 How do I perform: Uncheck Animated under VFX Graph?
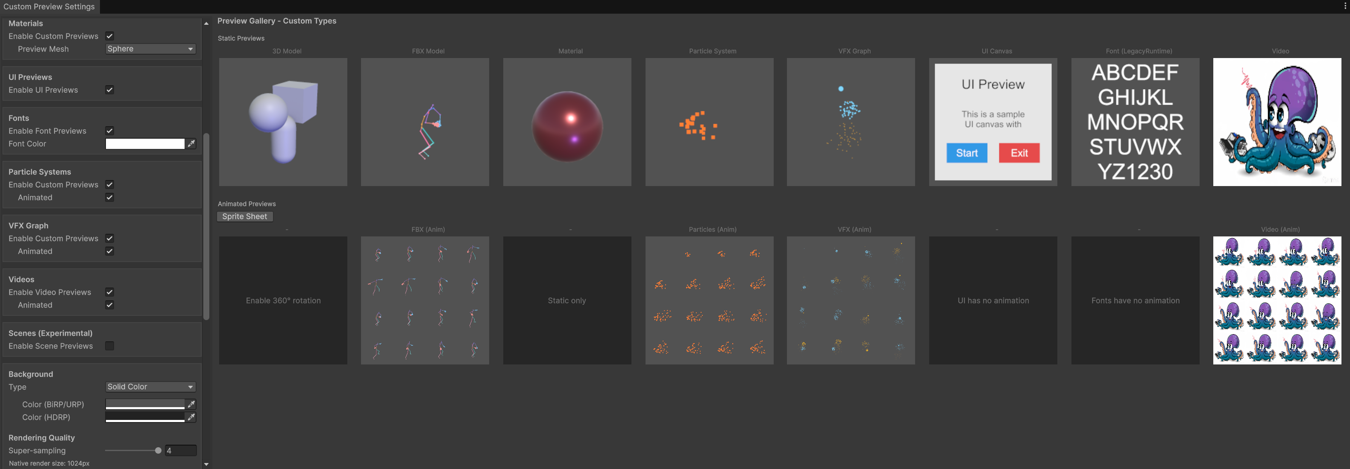pyautogui.click(x=109, y=251)
